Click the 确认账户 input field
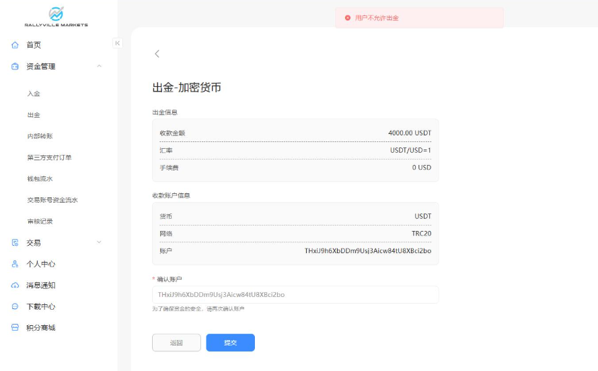The height and width of the screenshot is (371, 598). coord(295,295)
